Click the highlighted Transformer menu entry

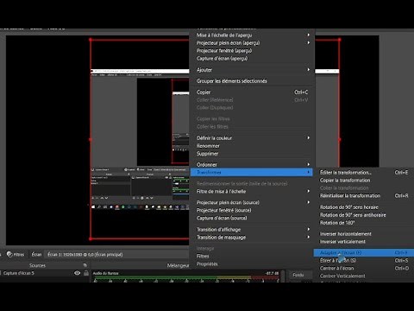coord(252,172)
